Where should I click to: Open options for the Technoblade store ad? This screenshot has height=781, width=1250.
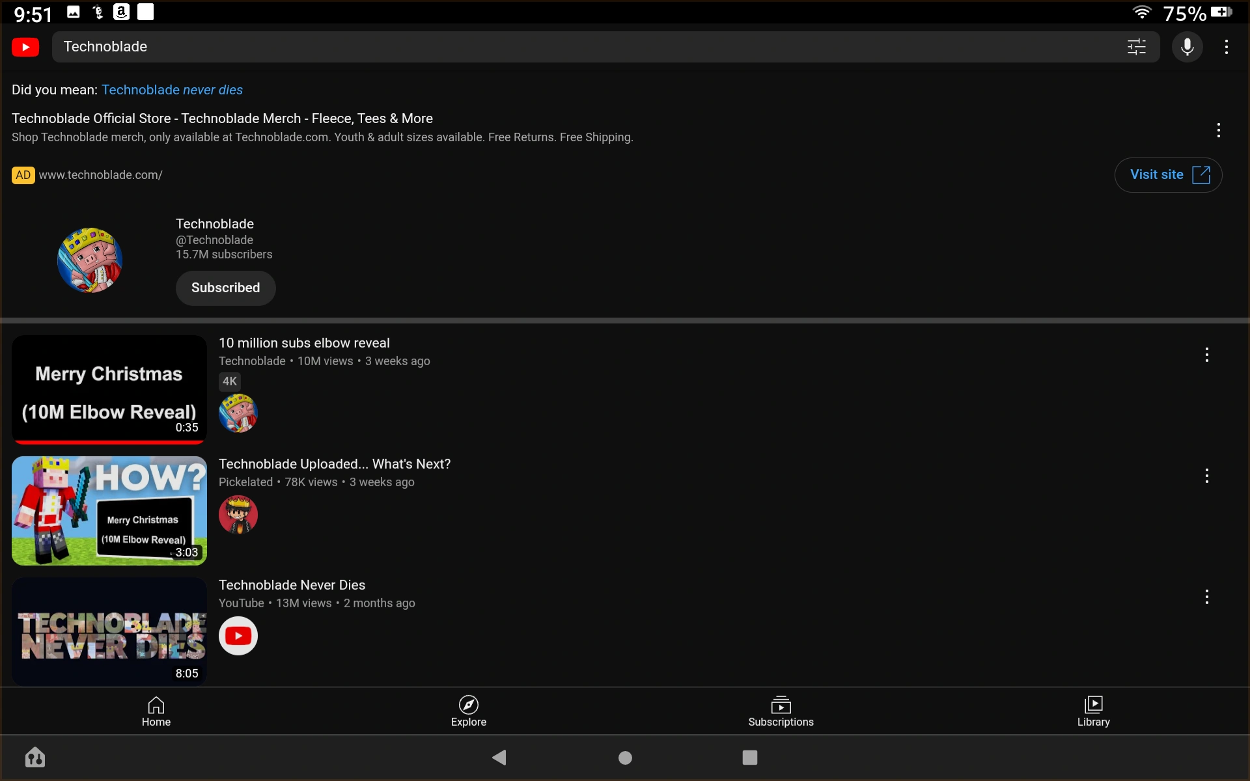1218,130
